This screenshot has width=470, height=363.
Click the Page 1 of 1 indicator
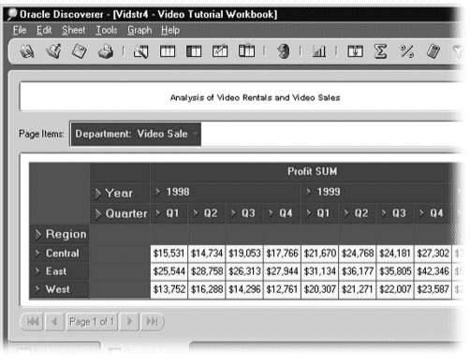(92, 322)
